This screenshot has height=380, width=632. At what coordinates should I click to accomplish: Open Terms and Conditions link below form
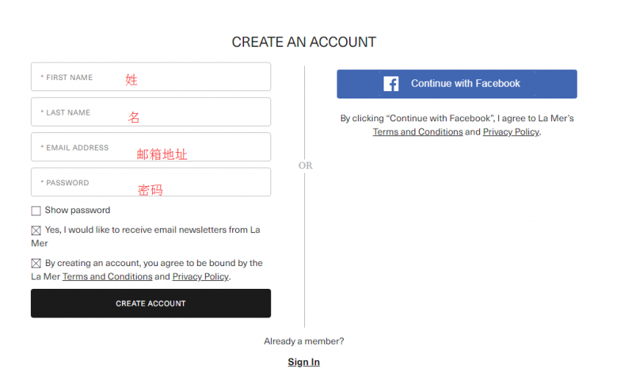click(x=107, y=277)
